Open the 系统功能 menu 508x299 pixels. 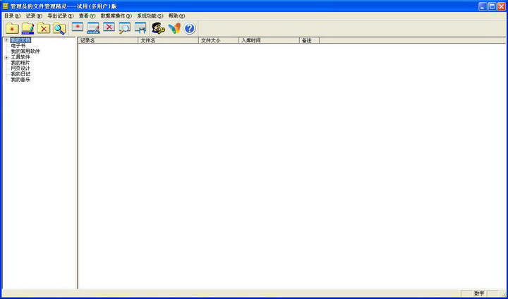[150, 16]
